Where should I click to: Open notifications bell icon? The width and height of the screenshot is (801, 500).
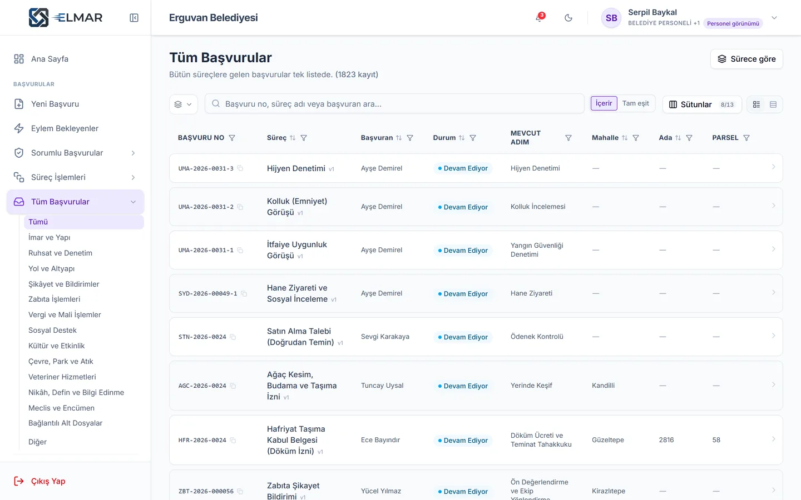pos(539,18)
